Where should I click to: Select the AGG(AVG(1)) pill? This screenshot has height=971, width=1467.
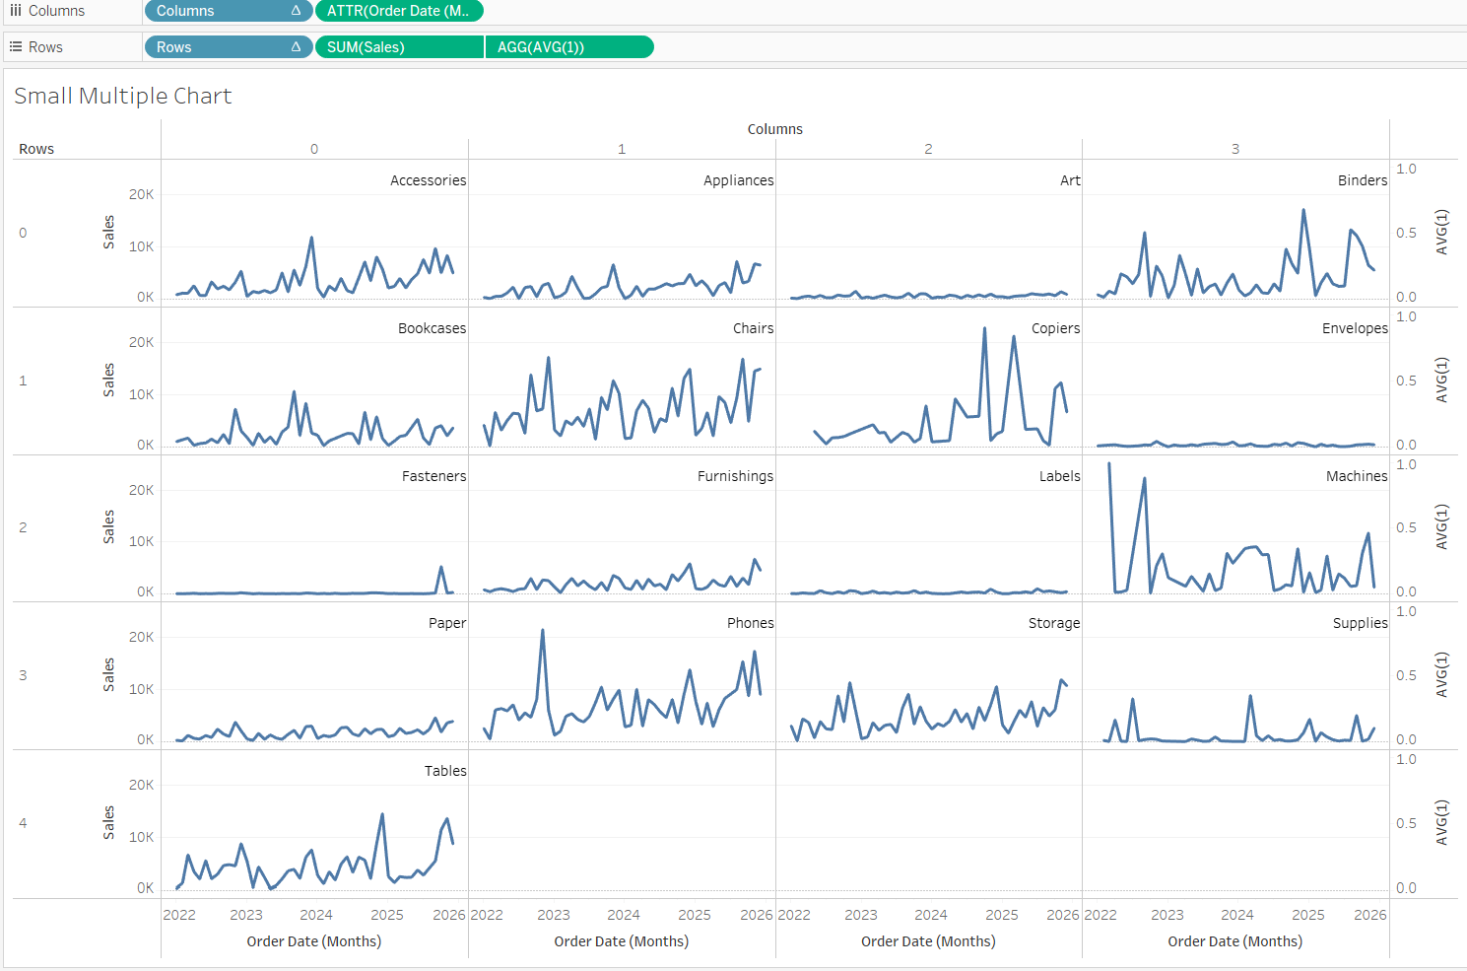point(569,47)
